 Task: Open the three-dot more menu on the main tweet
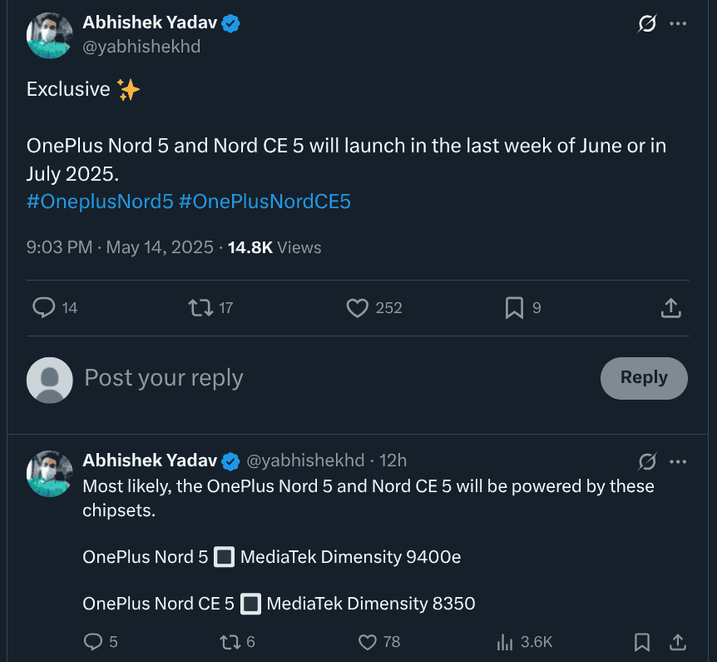(x=679, y=22)
